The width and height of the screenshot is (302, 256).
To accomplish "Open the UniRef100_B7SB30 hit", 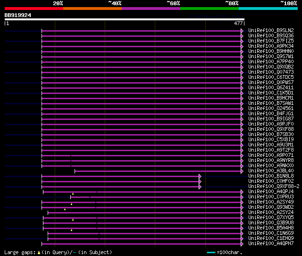I will pyautogui.click(x=271, y=135).
